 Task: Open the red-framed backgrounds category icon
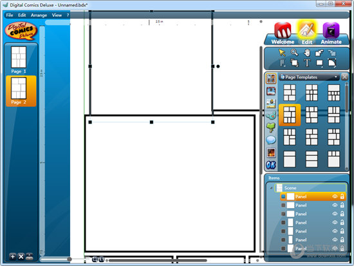click(x=271, y=91)
